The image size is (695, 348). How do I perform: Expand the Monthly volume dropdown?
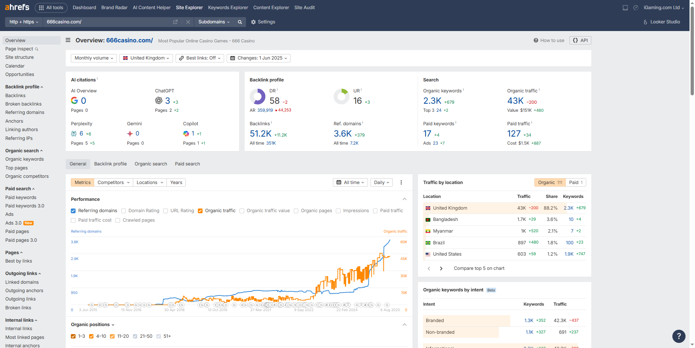[x=93, y=58]
